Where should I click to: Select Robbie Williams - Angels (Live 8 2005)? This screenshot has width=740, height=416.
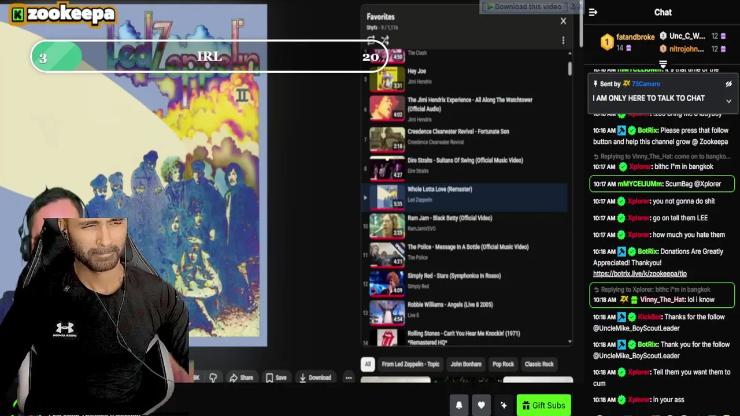tap(465, 312)
